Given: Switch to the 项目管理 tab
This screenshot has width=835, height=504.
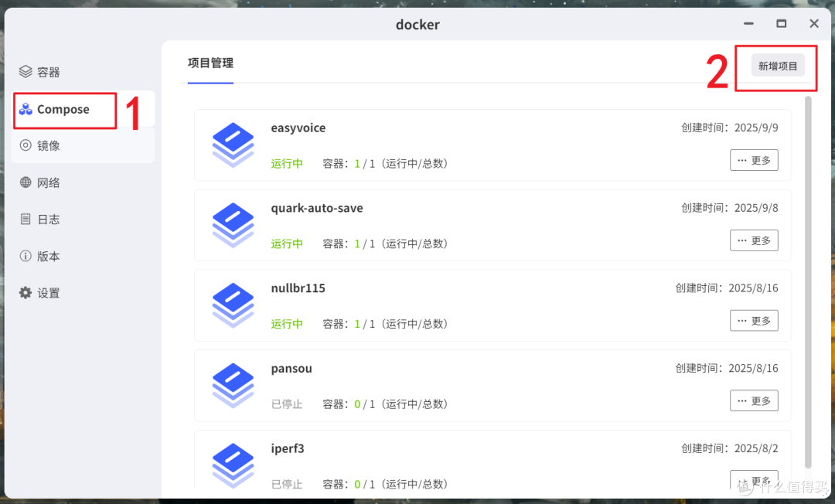Looking at the screenshot, I should 210,63.
